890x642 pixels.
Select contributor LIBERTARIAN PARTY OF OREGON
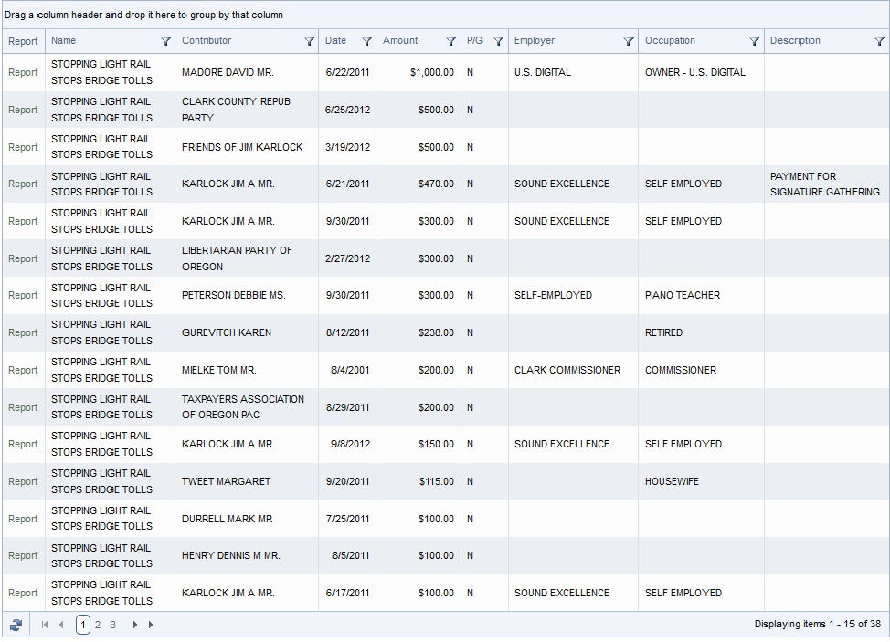237,258
